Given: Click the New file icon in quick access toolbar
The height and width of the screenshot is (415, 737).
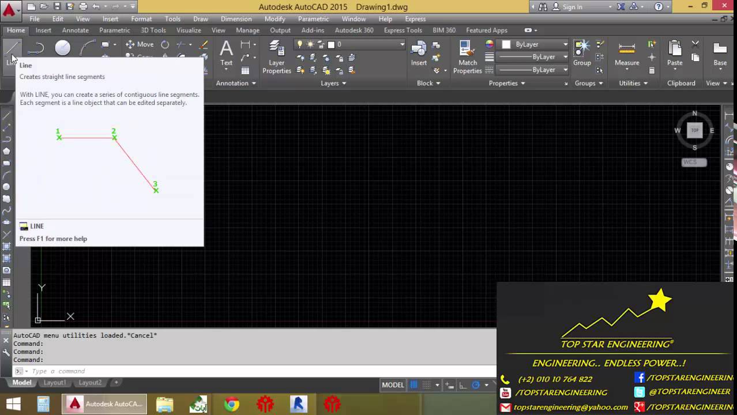Looking at the screenshot, I should (31, 7).
